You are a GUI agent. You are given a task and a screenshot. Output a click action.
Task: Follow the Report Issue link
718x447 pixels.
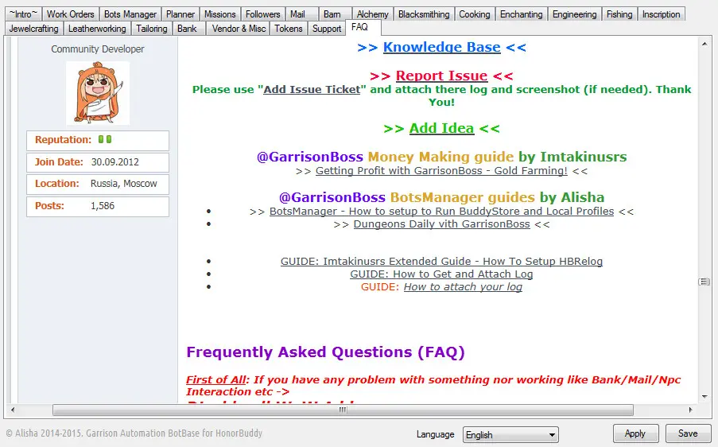(x=441, y=76)
